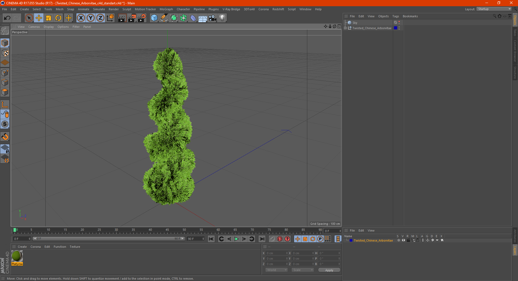Viewport: 518px width, 281px height.
Task: Toggle Y axis lock
Action: coord(91,18)
